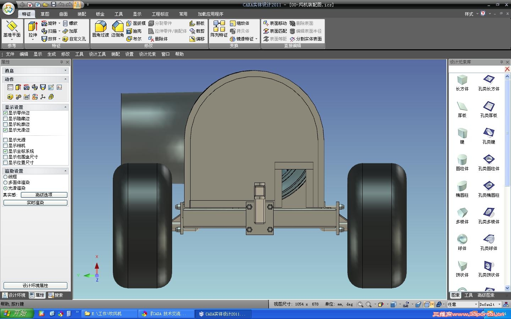Screen dimensions: 511x319
Task: Select the 多面体渲染 rendering option
Action: click(5, 183)
